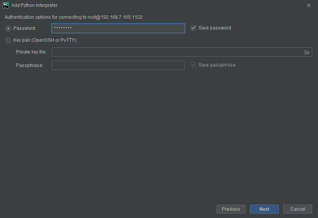The image size is (318, 218).
Task: Focus the Passphrase text field
Action: tap(118, 65)
